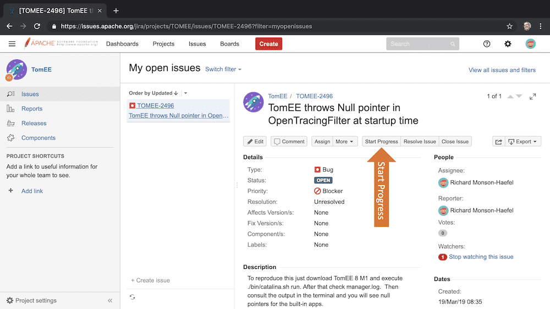The width and height of the screenshot is (550, 309).
Task: Click the Start Progress button
Action: (381, 142)
